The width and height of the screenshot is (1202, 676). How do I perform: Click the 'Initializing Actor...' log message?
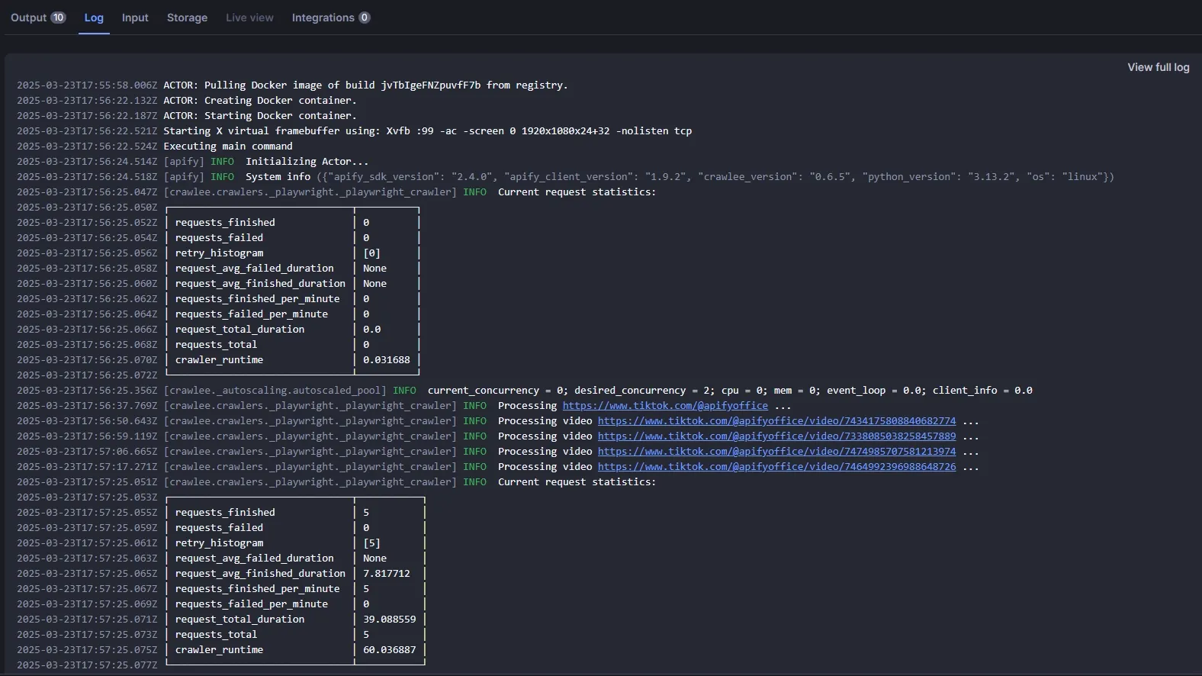[x=307, y=162]
